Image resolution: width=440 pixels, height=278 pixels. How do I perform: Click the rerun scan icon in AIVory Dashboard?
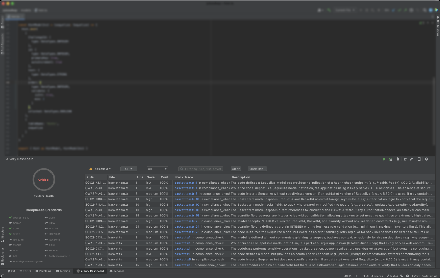(x=390, y=159)
